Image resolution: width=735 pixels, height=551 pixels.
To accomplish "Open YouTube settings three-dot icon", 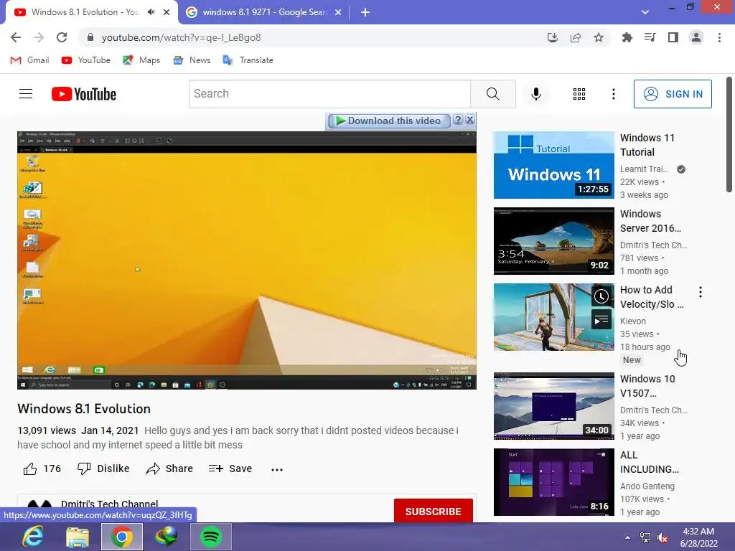I will click(613, 94).
